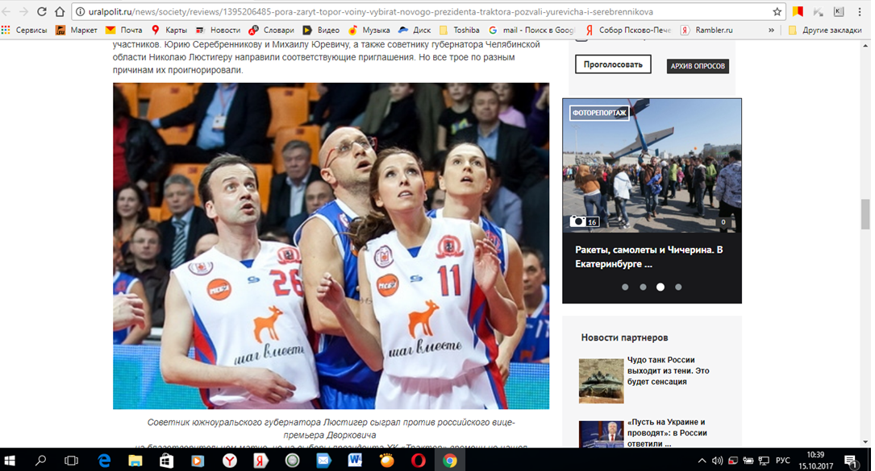
Task: Open the volume control in system tray
Action: 718,461
